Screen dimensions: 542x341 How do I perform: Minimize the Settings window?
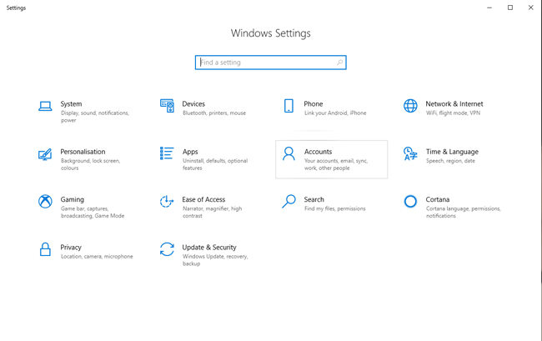click(x=489, y=8)
